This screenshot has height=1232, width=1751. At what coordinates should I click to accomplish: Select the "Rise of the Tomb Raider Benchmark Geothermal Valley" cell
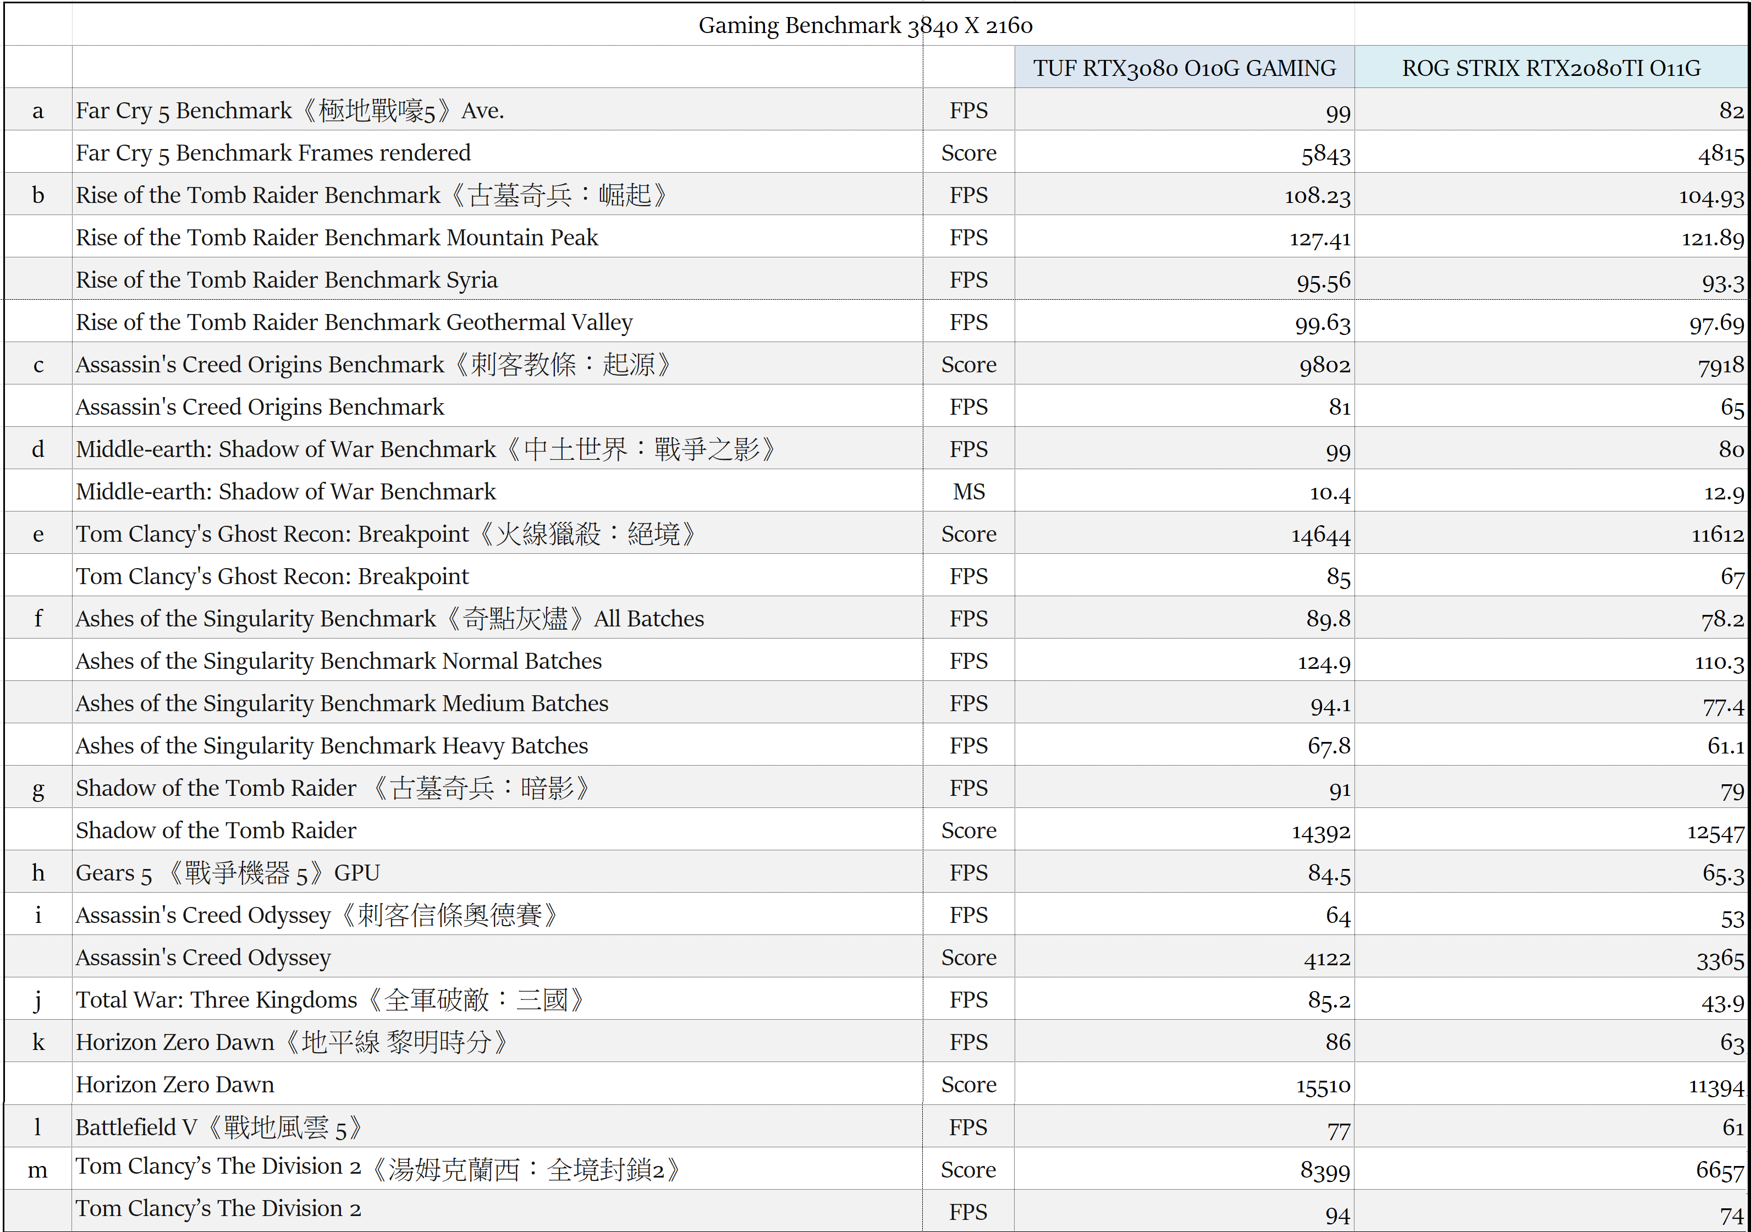click(x=497, y=322)
